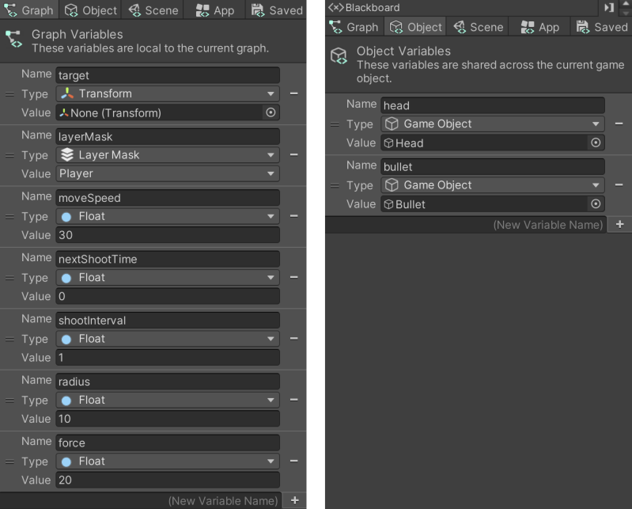The height and width of the screenshot is (509, 632).
Task: Open Saved tab in left variables panel
Action: [278, 9]
